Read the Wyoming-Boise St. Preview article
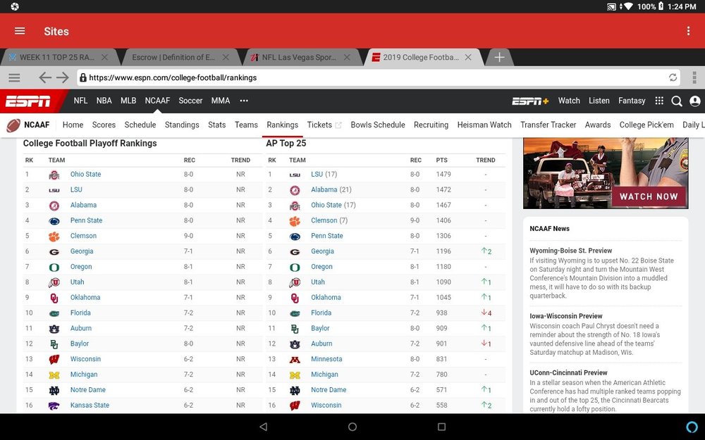705x440 pixels. [570, 251]
